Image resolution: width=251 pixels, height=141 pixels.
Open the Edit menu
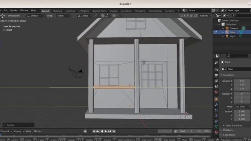[x=5, y=11]
